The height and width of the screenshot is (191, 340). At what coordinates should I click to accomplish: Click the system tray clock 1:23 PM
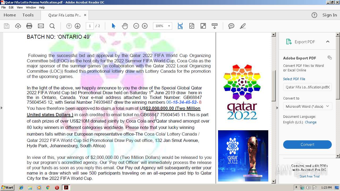(x=326, y=188)
